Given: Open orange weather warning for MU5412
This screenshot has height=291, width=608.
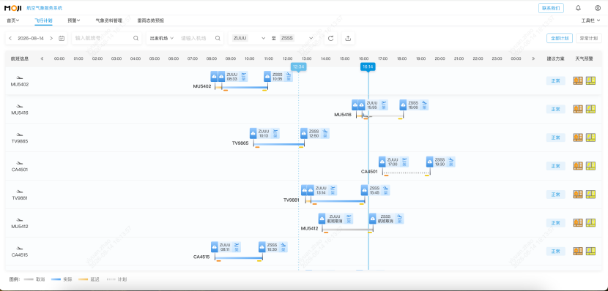Looking at the screenshot, I should pyautogui.click(x=578, y=222).
